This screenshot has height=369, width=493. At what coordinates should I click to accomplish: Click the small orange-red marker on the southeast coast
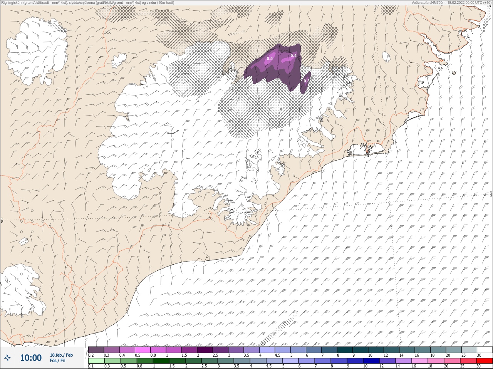[367, 152]
